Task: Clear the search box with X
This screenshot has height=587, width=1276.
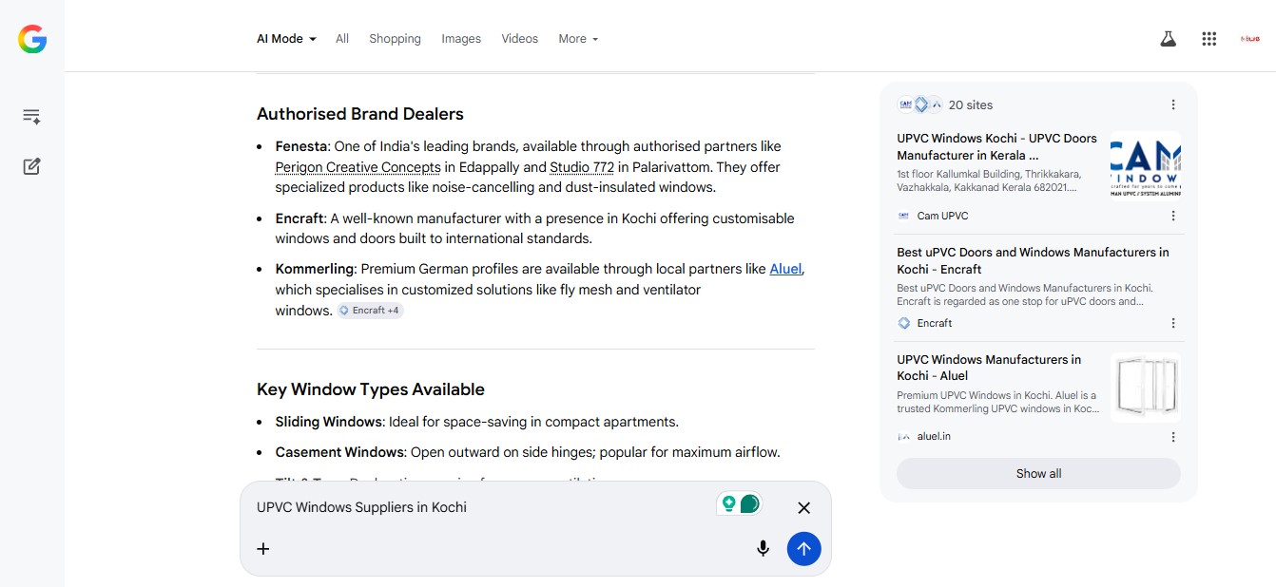Action: [x=803, y=508]
